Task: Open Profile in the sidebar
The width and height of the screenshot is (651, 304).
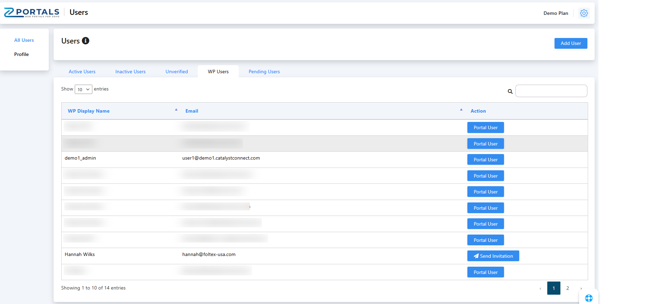Action: point(21,54)
